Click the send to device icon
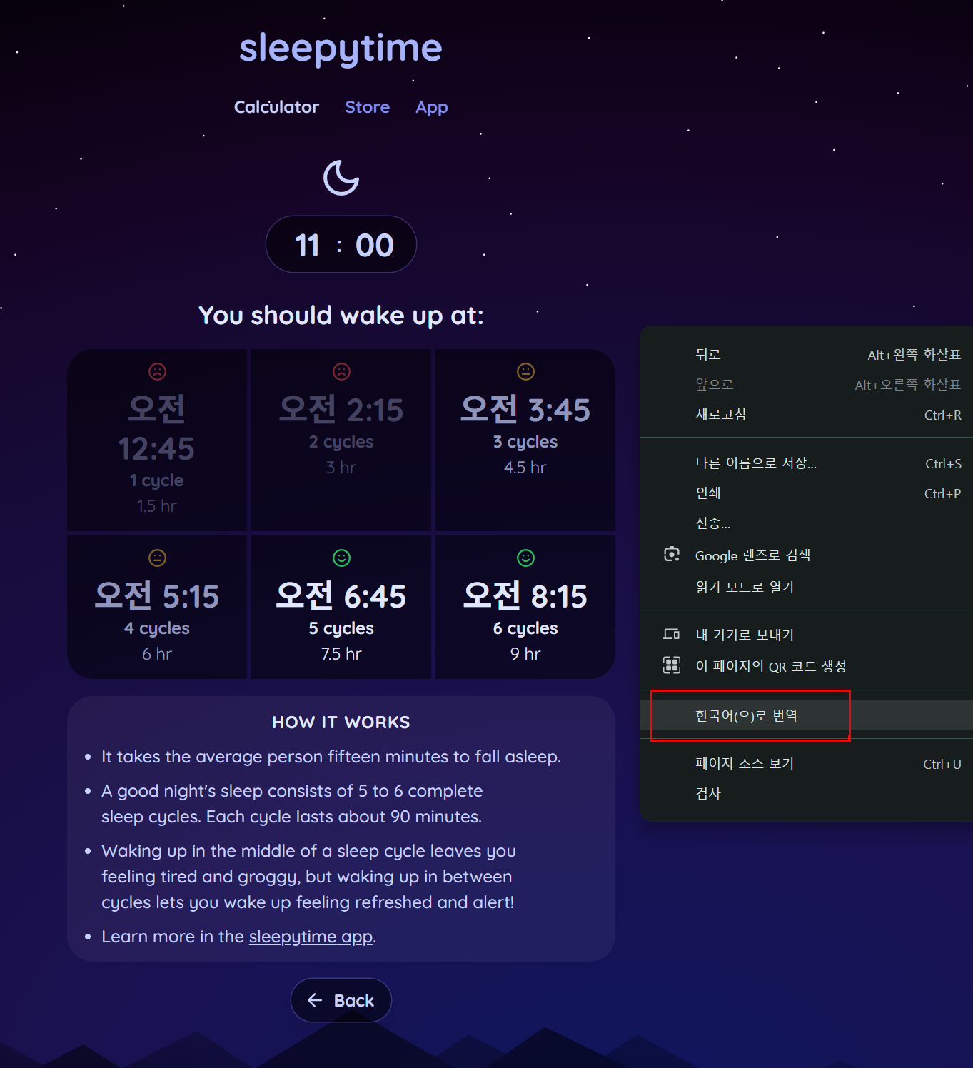Screen dimensions: 973x1068 click(671, 634)
